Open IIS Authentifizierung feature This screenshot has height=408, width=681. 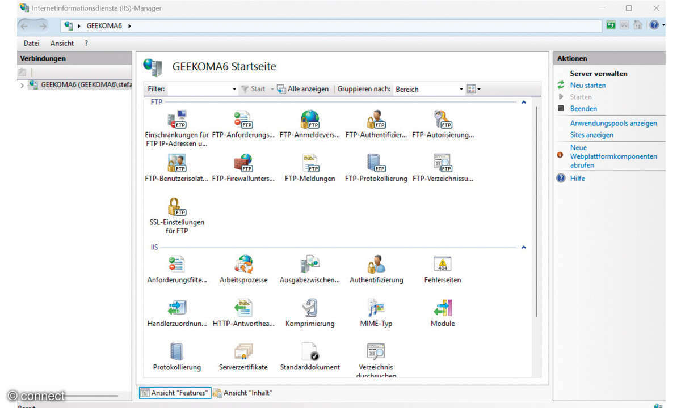(x=376, y=270)
